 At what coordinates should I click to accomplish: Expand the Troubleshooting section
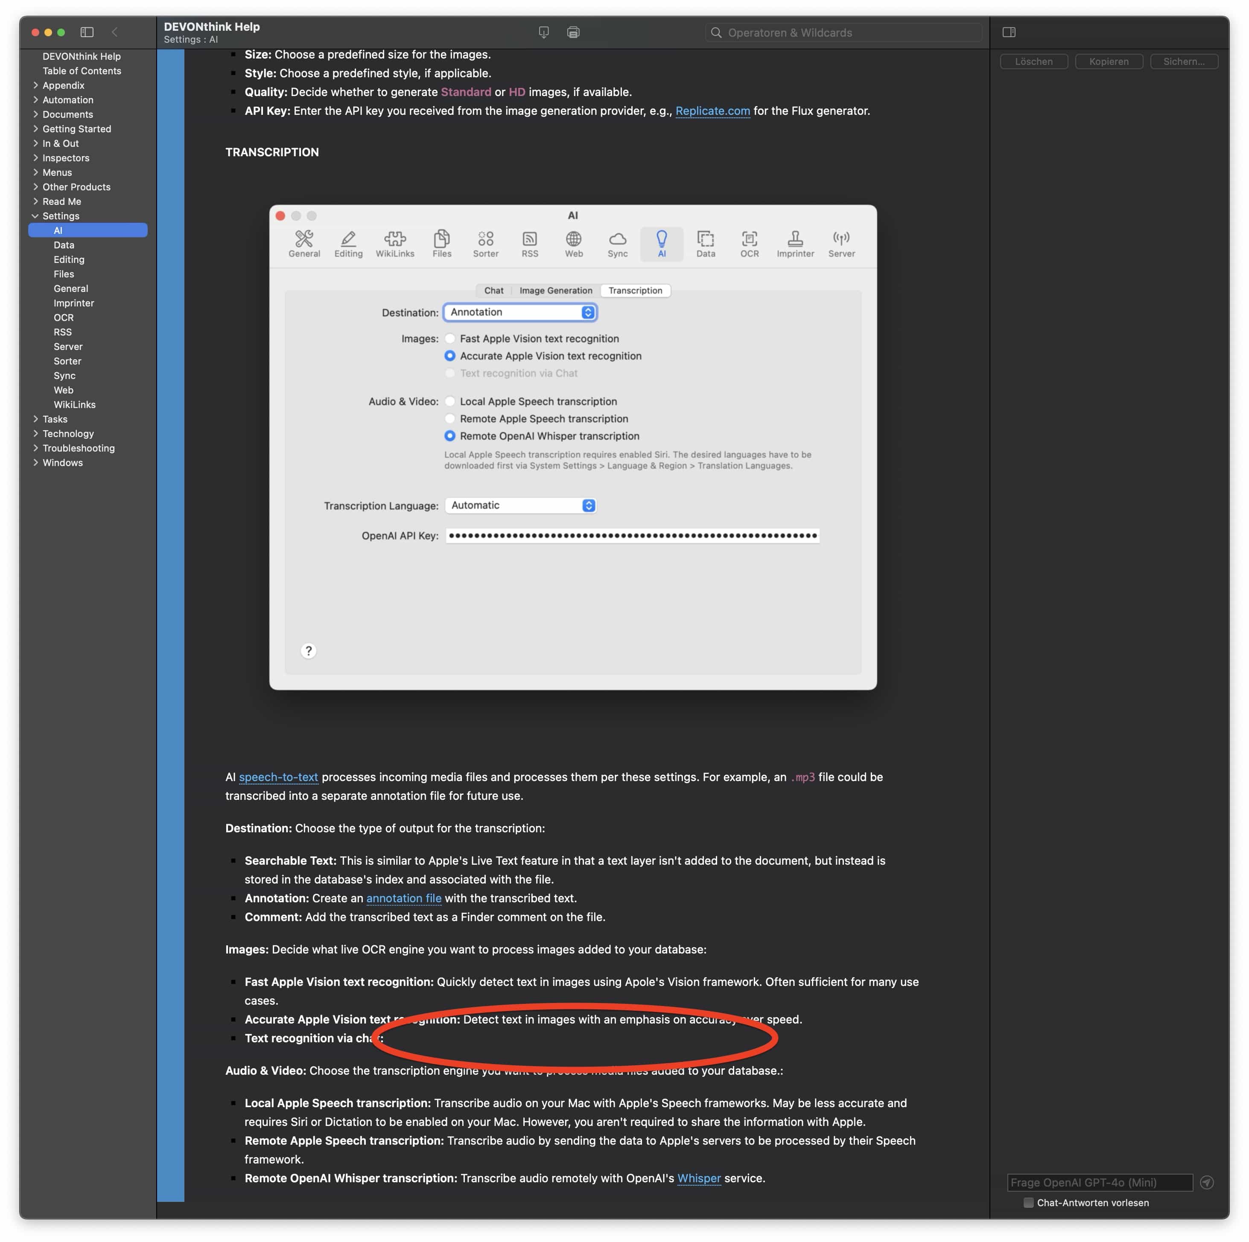(x=35, y=448)
